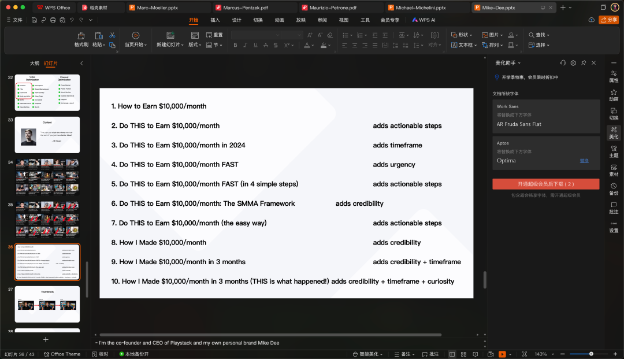This screenshot has width=624, height=359.
Task: Open the 主题 (Theme) sidebar icon
Action: [x=614, y=151]
